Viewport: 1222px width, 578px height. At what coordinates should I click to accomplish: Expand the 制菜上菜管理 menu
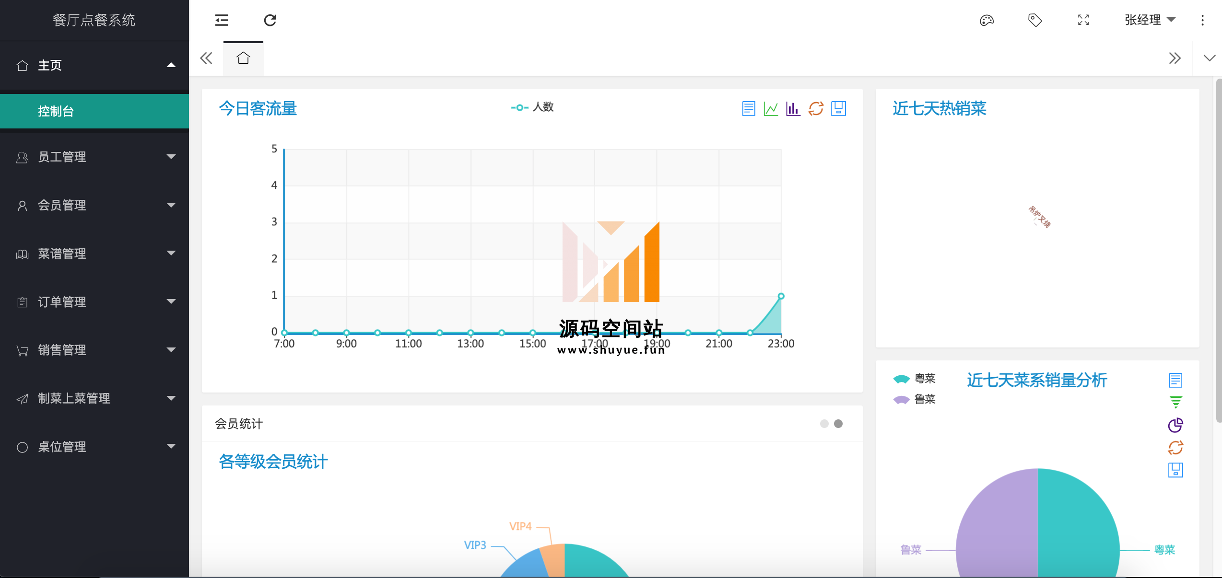point(94,398)
